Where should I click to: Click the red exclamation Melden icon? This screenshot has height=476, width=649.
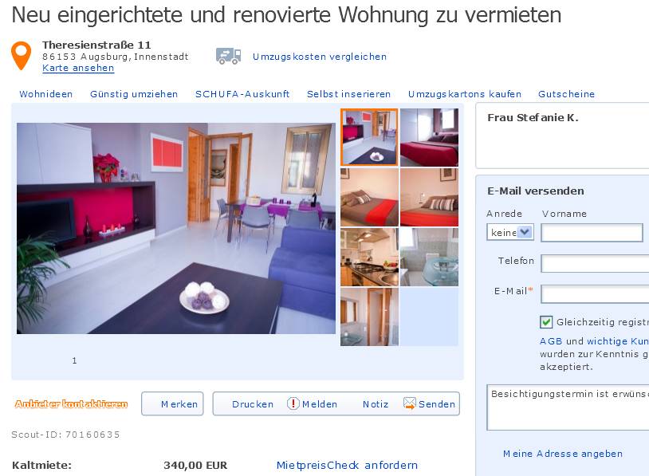coord(293,403)
